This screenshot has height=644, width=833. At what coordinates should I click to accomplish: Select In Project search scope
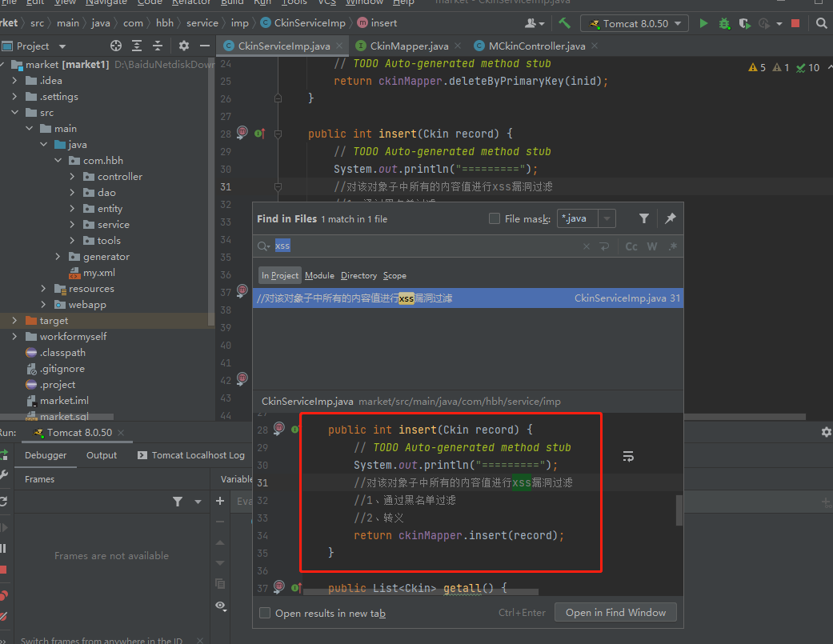[x=280, y=275]
